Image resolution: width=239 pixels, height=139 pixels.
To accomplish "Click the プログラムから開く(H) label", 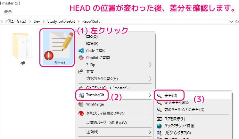I will (102, 79).
